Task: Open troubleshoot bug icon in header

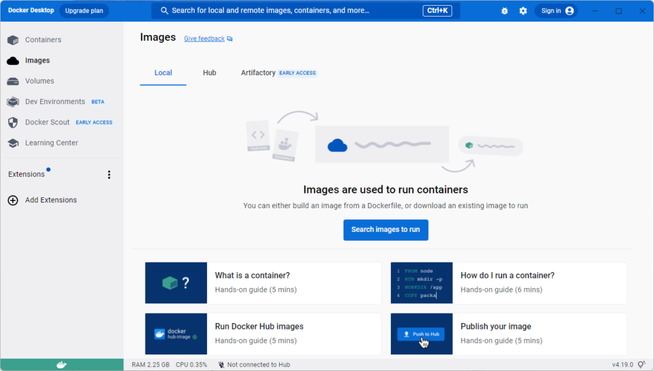Action: pos(505,11)
